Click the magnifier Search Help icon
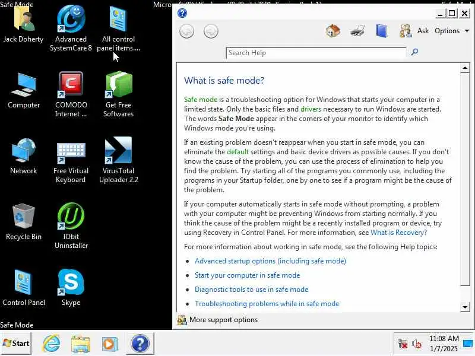The width and height of the screenshot is (475, 356). (414, 52)
